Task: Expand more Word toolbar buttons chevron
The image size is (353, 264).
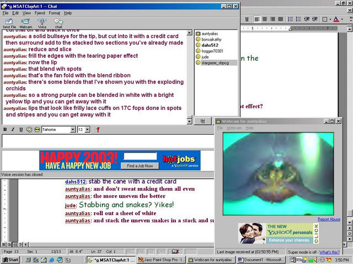Action: pyautogui.click(x=350, y=19)
